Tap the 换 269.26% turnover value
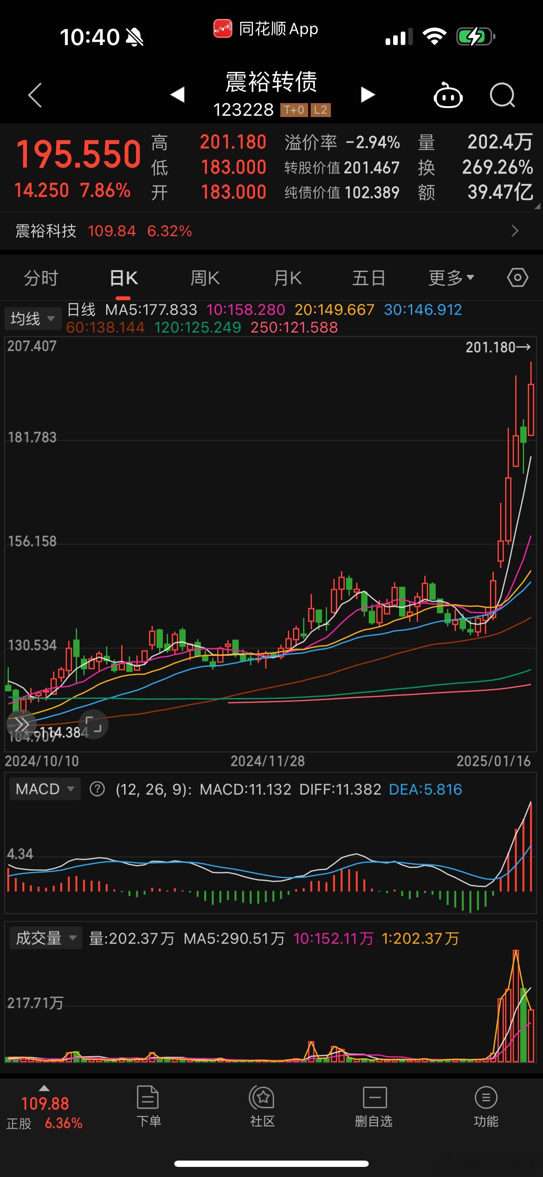Screen dimensions: 543x1177 click(x=498, y=167)
